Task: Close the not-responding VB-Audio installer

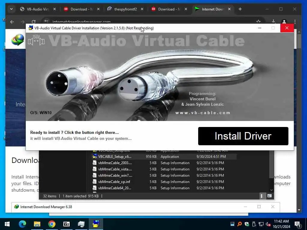Action: (287, 28)
